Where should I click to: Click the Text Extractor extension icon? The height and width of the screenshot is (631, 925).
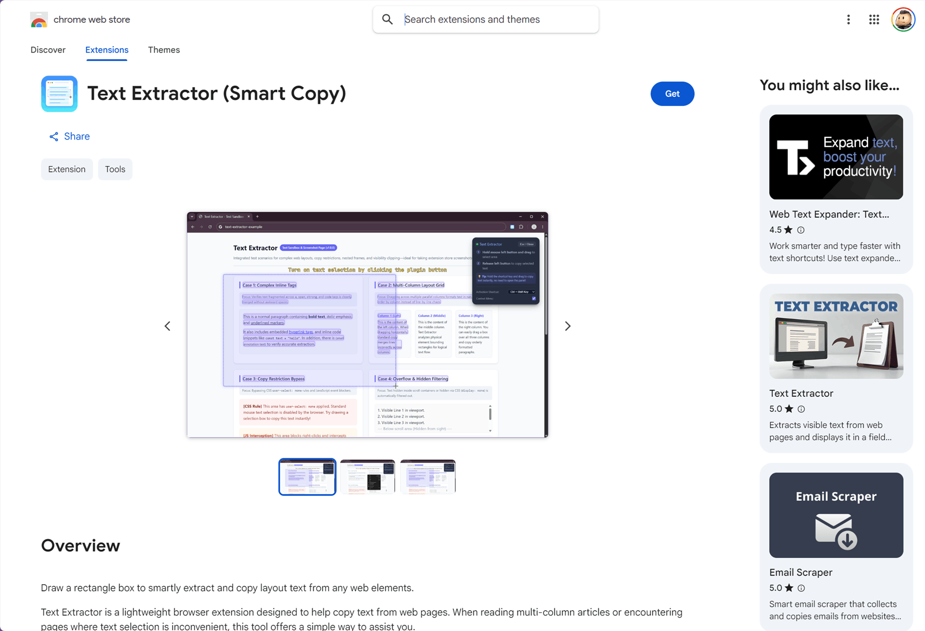tap(59, 93)
